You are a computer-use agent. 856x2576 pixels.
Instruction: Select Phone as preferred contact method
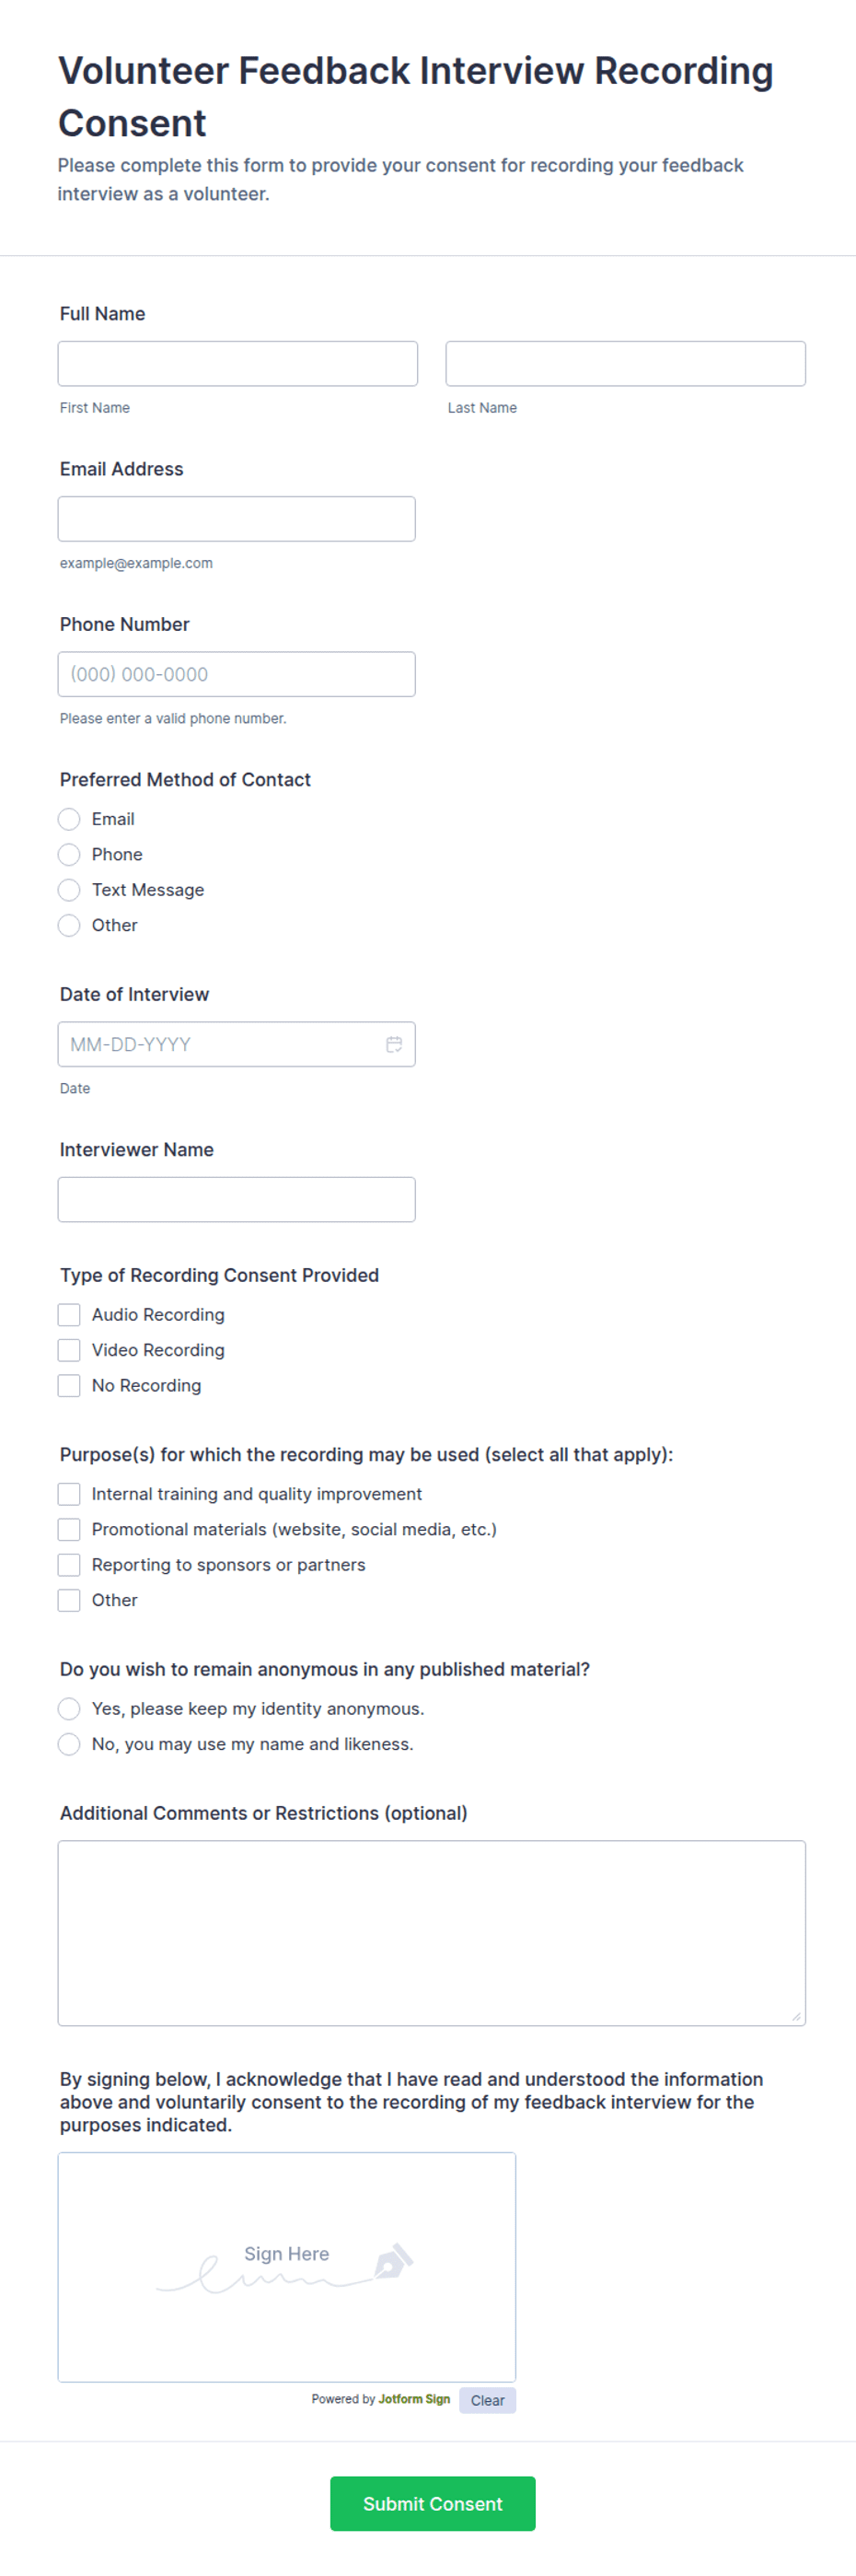(x=69, y=854)
